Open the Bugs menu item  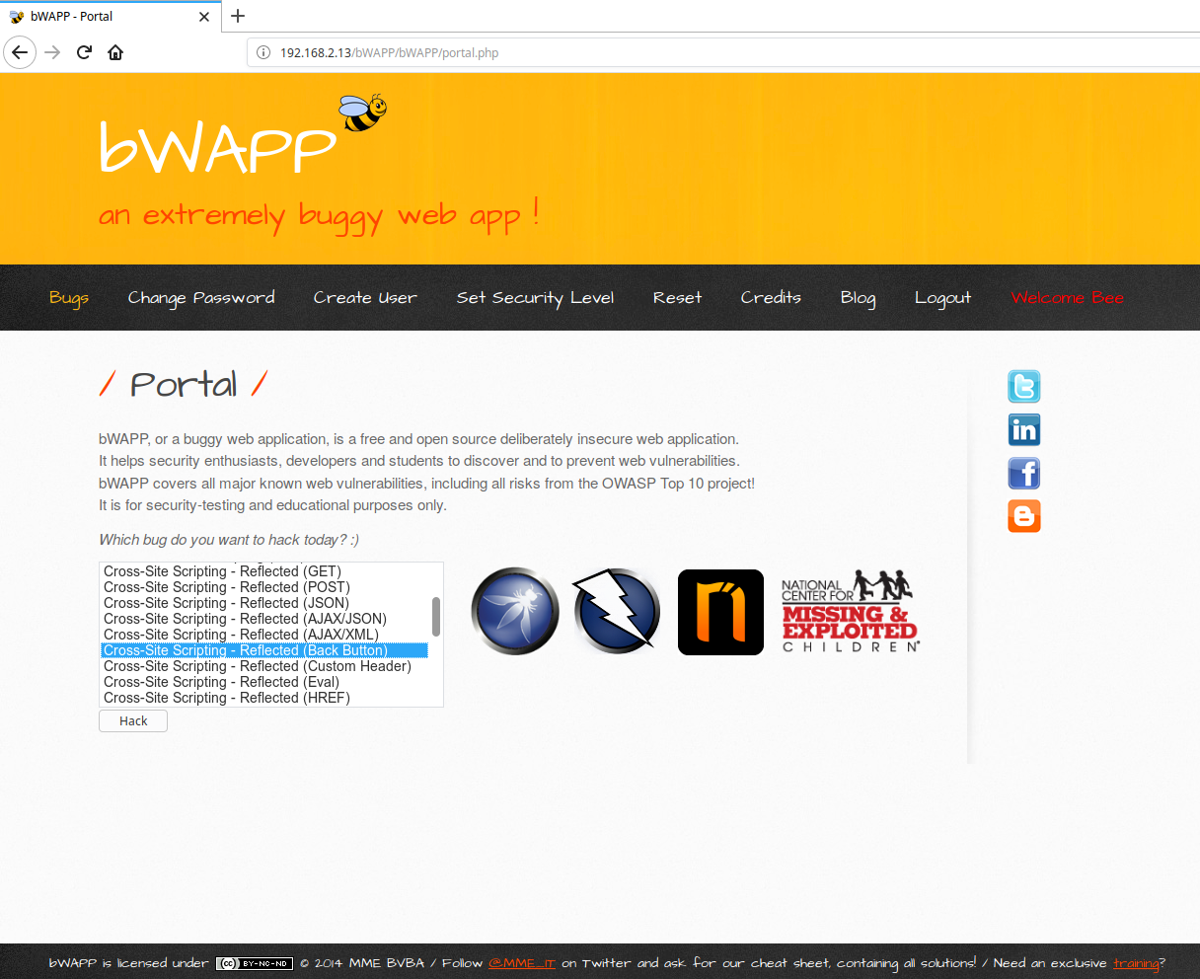click(x=69, y=298)
